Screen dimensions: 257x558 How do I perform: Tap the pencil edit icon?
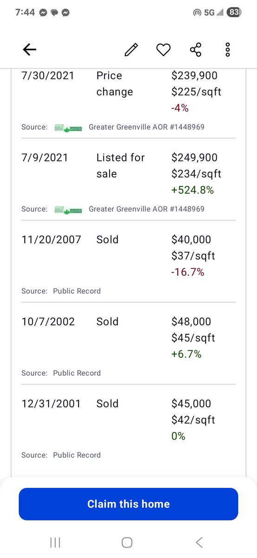(131, 50)
